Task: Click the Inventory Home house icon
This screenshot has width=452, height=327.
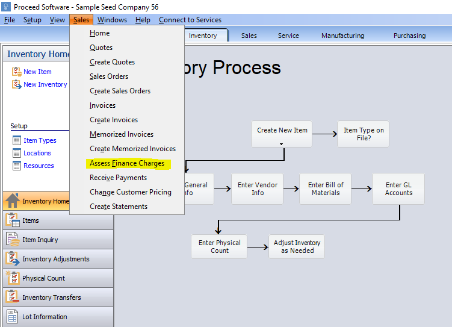Action: (13, 201)
